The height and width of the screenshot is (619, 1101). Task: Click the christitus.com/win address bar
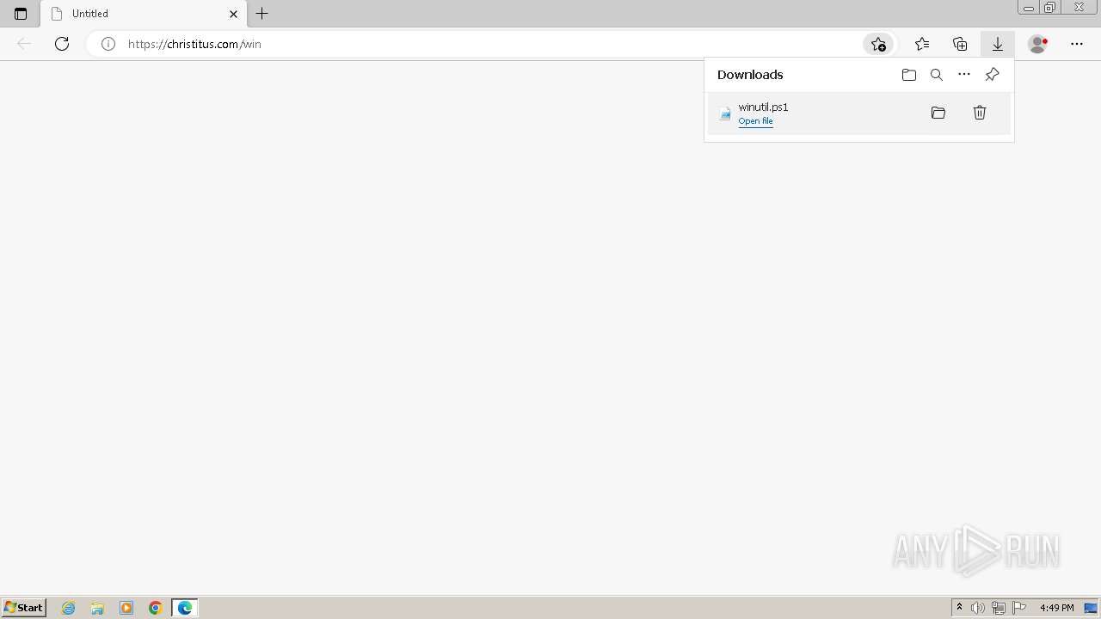[490, 44]
